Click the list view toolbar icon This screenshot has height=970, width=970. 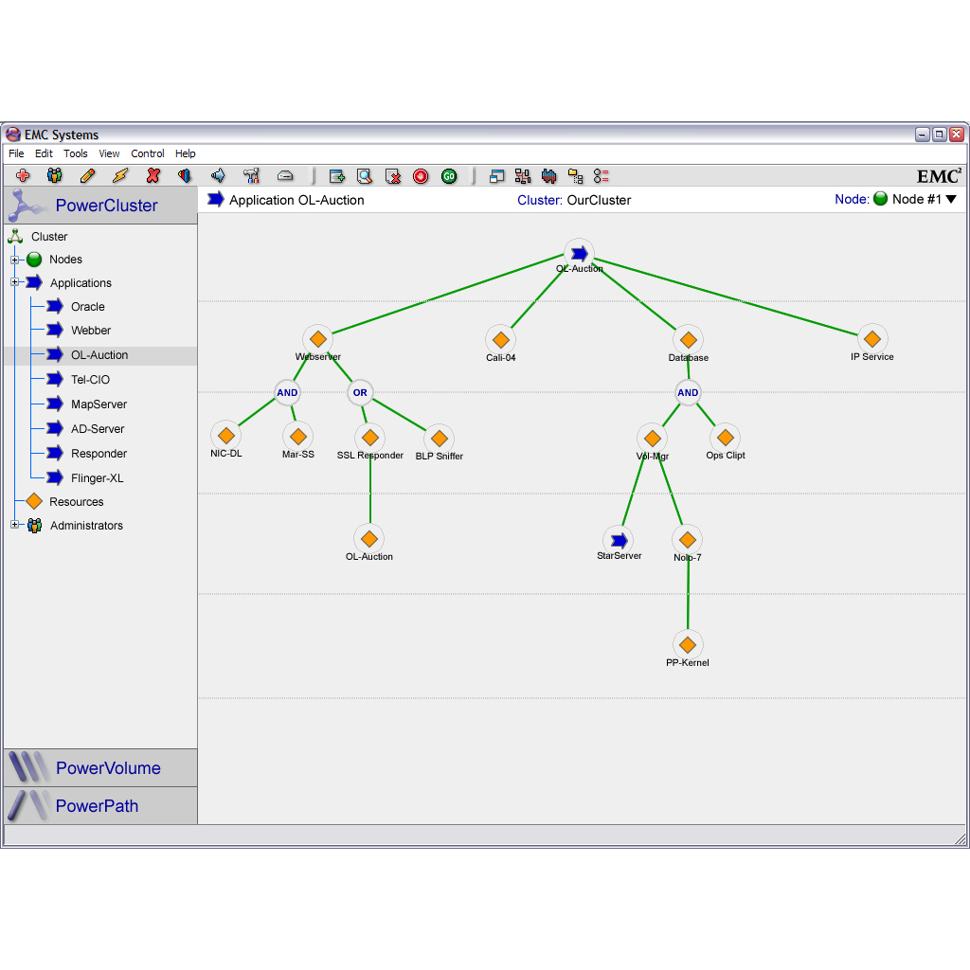coord(602,176)
